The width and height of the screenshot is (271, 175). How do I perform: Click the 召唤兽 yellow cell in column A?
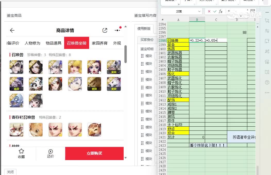point(178,41)
